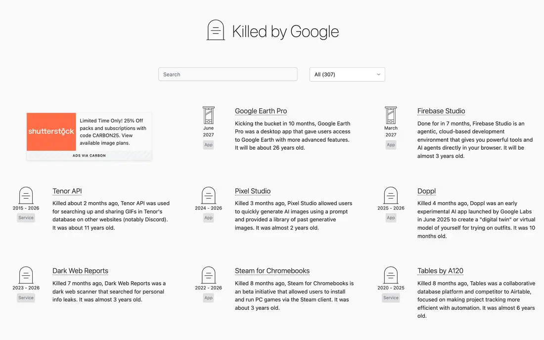Open the Firebase Studio link
544x340 pixels.
pos(441,111)
